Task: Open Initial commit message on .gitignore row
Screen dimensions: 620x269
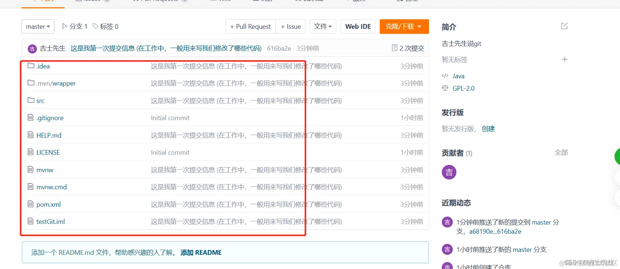Action: 170,118
